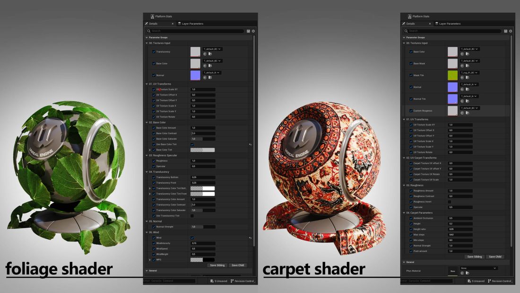Screen dimensions: 520x293
Task: Use selected asset for carpet Mask Tile texture
Action: pyautogui.click(x=462, y=78)
